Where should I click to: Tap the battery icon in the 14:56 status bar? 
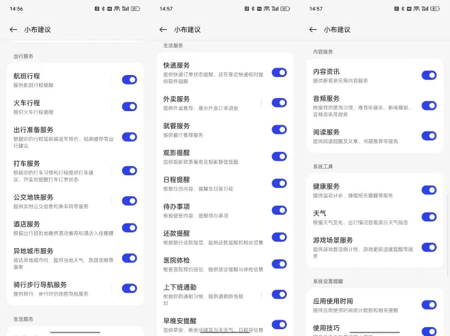(135, 9)
